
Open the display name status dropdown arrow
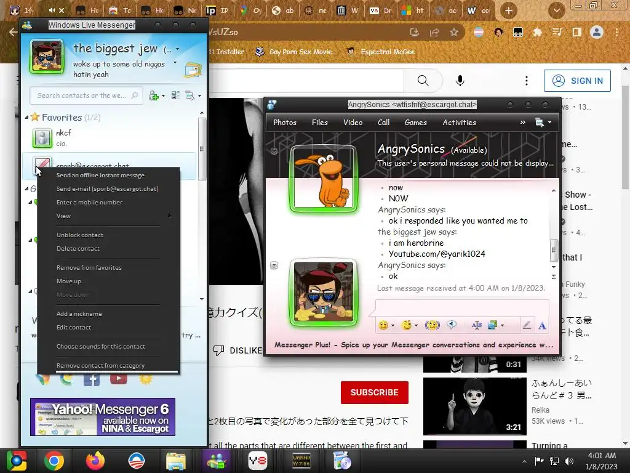pos(178,49)
